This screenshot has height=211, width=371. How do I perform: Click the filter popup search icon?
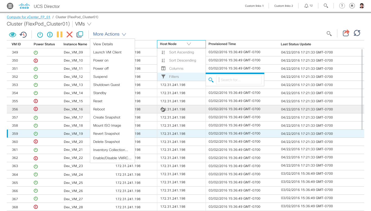[x=211, y=80]
